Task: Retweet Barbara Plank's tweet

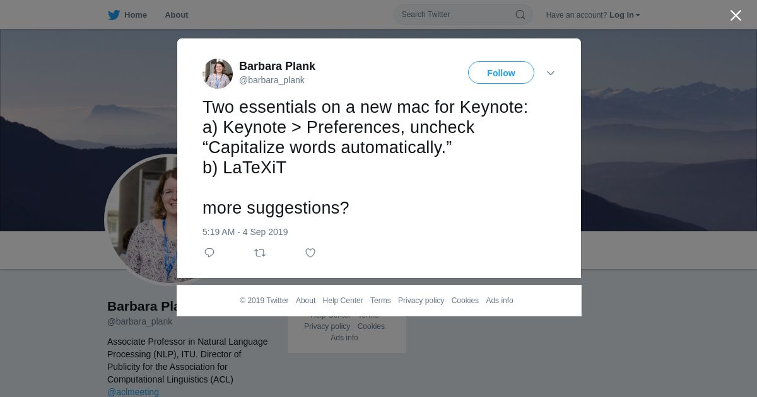Action: pyautogui.click(x=260, y=253)
